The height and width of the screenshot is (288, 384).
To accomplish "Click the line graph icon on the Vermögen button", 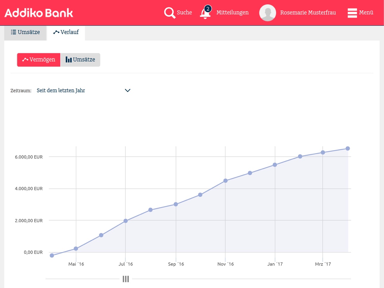I will click(25, 60).
